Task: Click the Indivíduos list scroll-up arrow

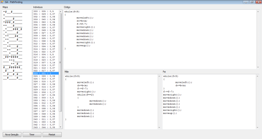Action: (60, 12)
